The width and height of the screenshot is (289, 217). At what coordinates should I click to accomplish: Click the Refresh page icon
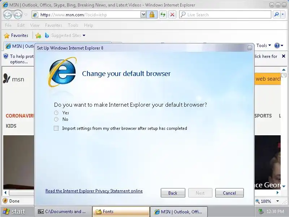click(163, 14)
